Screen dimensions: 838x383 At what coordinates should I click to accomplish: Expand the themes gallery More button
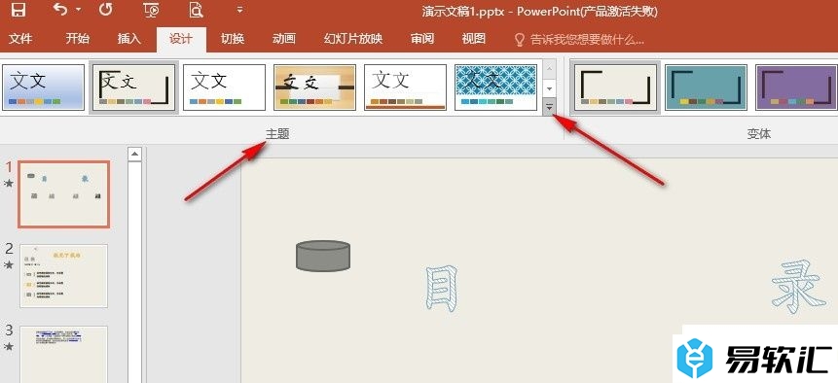pos(550,107)
